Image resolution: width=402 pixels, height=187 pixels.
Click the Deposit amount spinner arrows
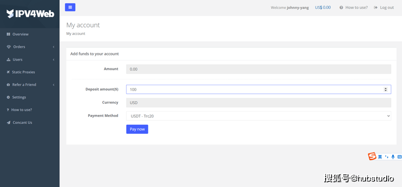[x=385, y=89]
